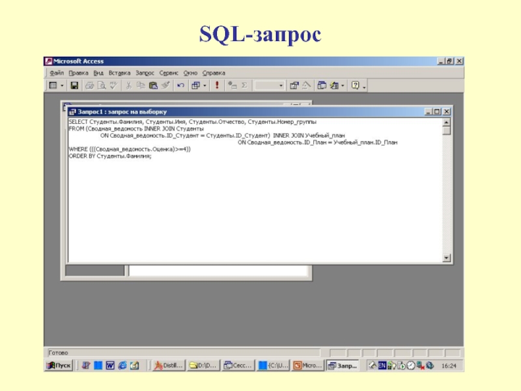This screenshot has height=391, width=521.
Task: Click the vertical scrollbar thumb in the query window
Action: tap(447, 130)
